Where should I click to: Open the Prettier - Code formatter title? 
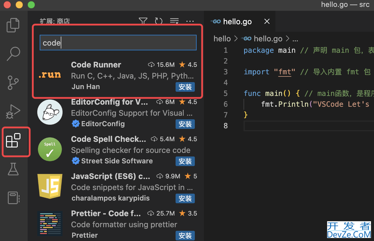pyautogui.click(x=106, y=213)
